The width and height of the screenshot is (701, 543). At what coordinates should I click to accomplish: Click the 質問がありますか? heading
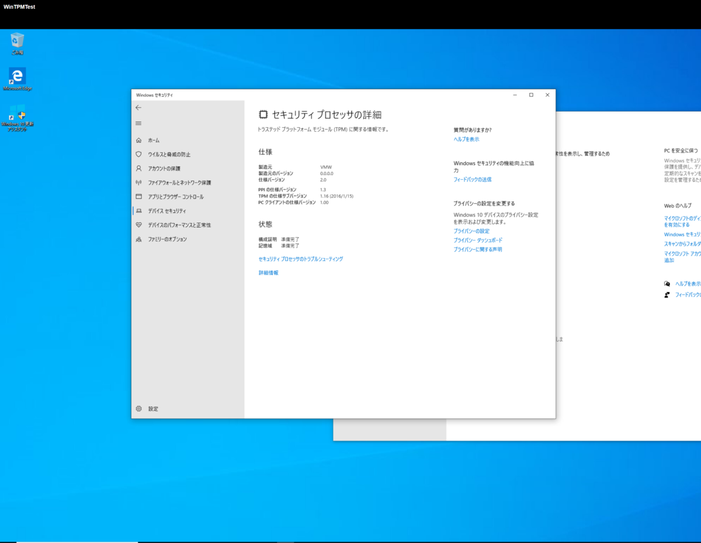pyautogui.click(x=473, y=130)
